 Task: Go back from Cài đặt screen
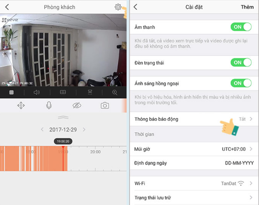[x=135, y=7]
